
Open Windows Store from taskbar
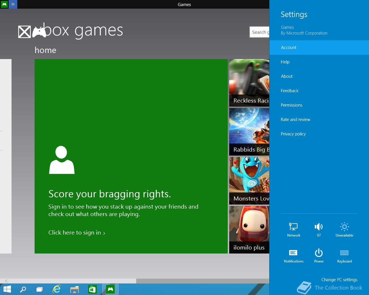click(92, 289)
